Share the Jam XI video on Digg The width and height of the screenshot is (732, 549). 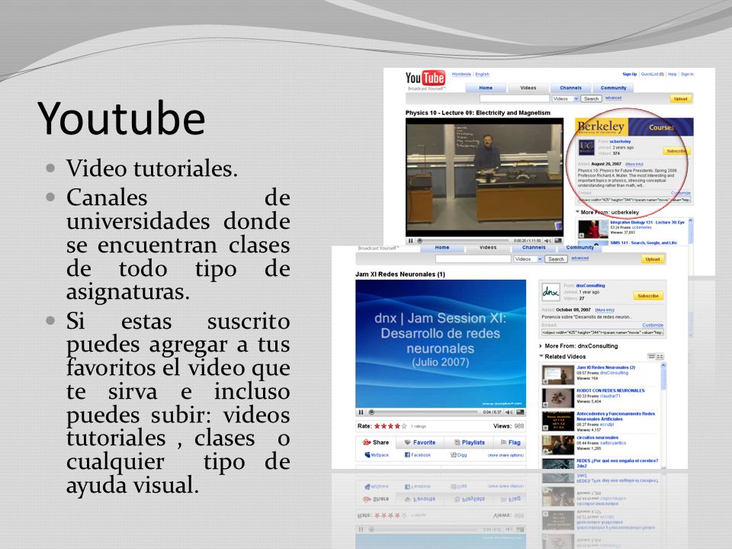(459, 454)
